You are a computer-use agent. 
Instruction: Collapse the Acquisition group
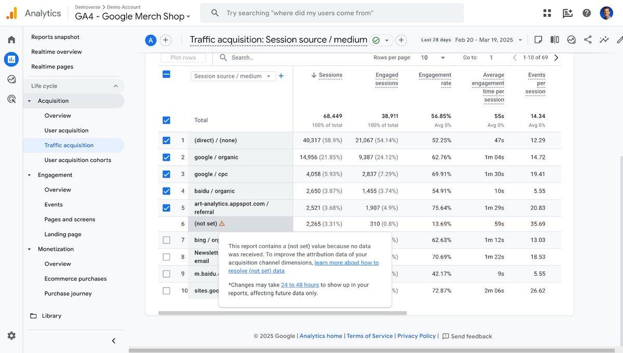click(30, 101)
